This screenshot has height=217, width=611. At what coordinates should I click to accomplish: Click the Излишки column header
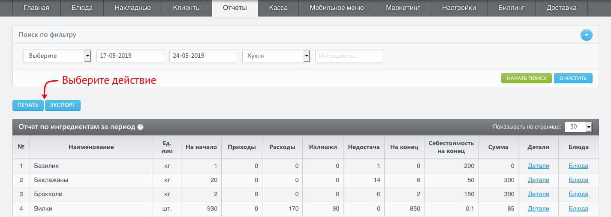coord(323,147)
